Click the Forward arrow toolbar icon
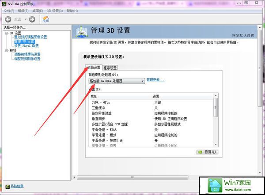The image size is (265, 195). pyautogui.click(x=32, y=19)
